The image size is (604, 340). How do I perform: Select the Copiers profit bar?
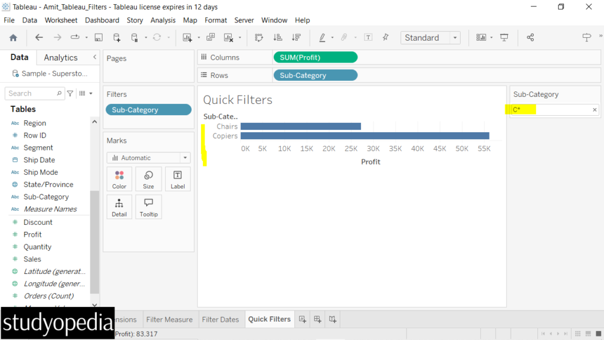pos(365,136)
